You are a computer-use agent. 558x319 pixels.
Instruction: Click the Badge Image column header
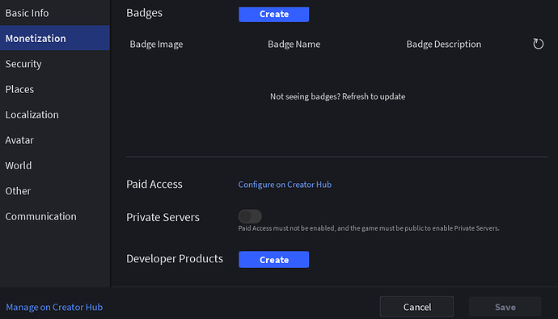tap(156, 45)
